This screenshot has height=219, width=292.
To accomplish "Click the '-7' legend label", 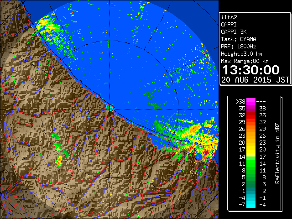I will click(242, 205).
